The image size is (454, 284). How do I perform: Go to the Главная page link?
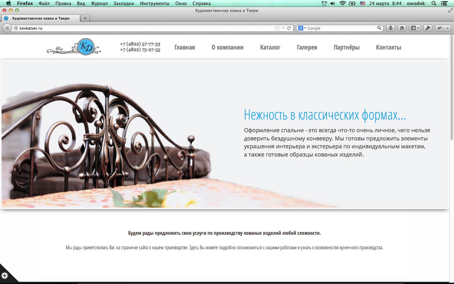pos(185,47)
